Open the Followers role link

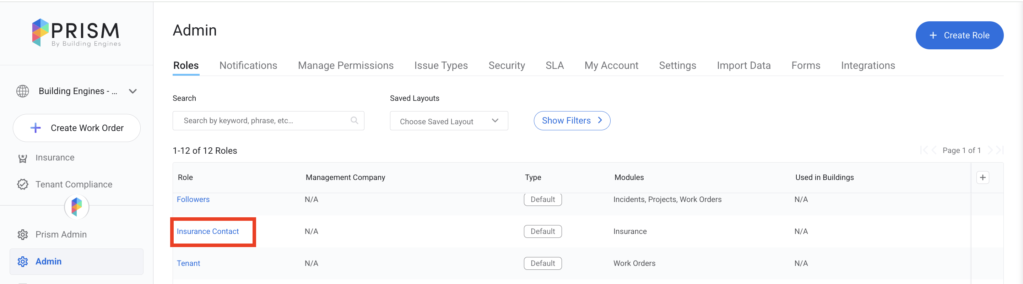193,200
